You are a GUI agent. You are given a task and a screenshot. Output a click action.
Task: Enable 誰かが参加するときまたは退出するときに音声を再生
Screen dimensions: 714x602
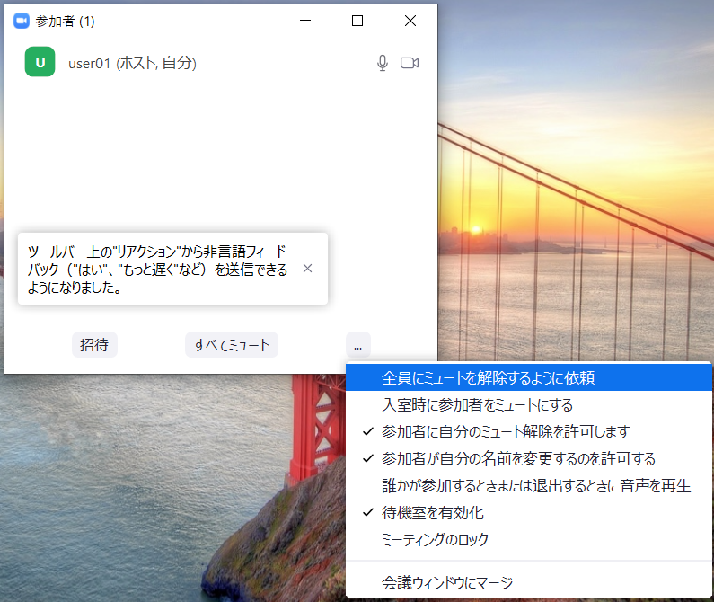(x=529, y=486)
